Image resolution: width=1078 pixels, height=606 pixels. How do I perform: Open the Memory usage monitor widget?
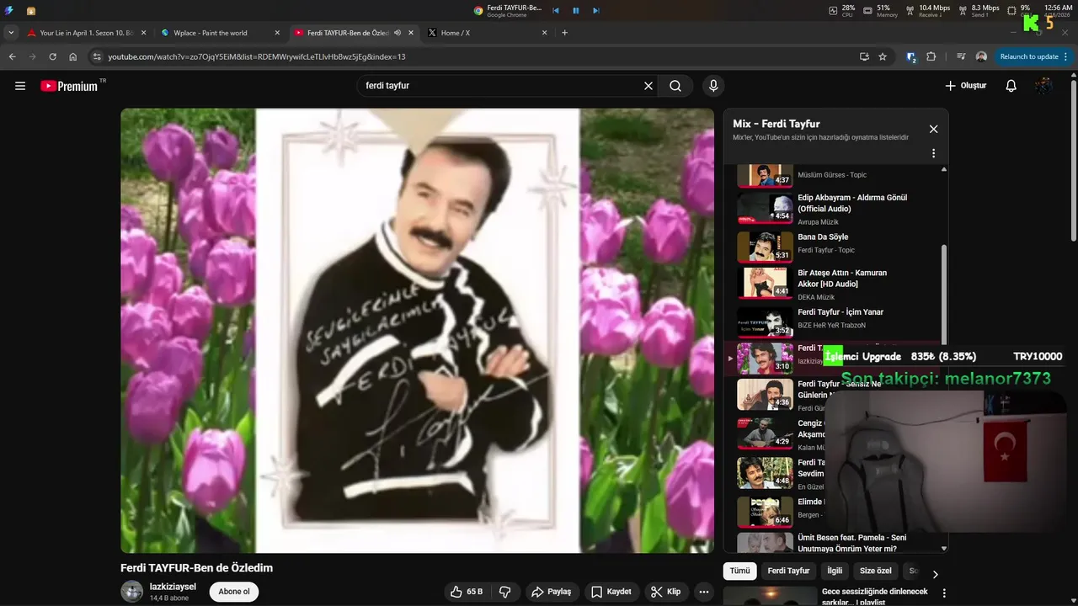point(881,10)
